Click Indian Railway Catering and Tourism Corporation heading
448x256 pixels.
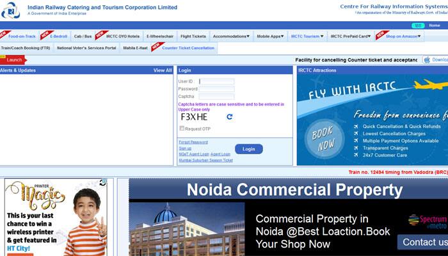pos(102,8)
